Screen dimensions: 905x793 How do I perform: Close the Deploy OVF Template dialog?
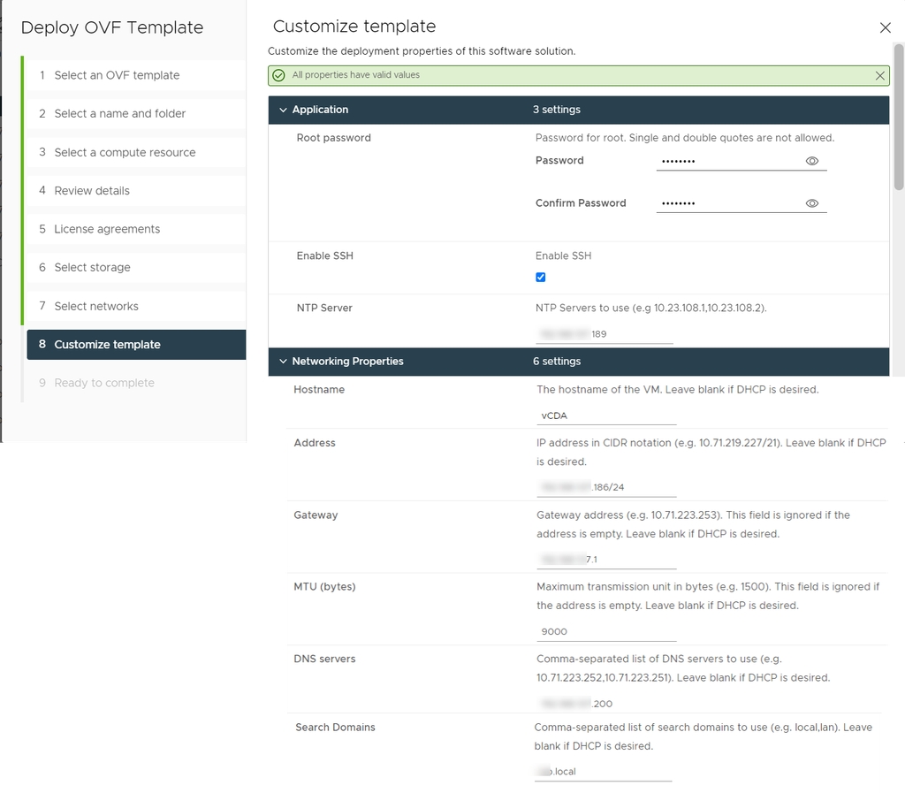pos(885,28)
